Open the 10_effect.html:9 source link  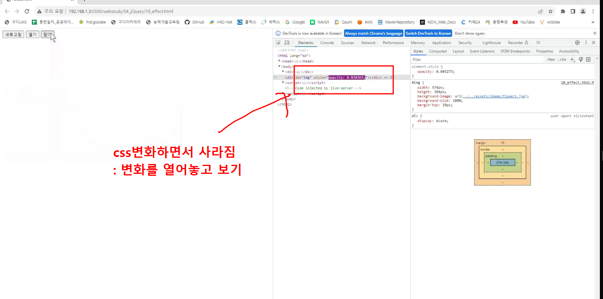click(577, 83)
